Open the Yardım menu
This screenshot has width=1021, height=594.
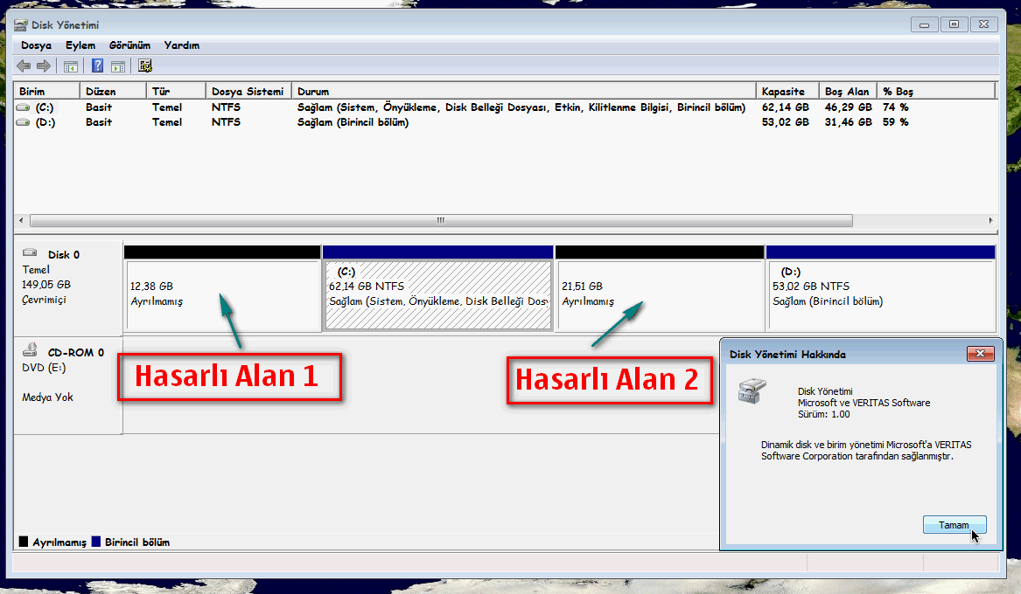(x=182, y=45)
